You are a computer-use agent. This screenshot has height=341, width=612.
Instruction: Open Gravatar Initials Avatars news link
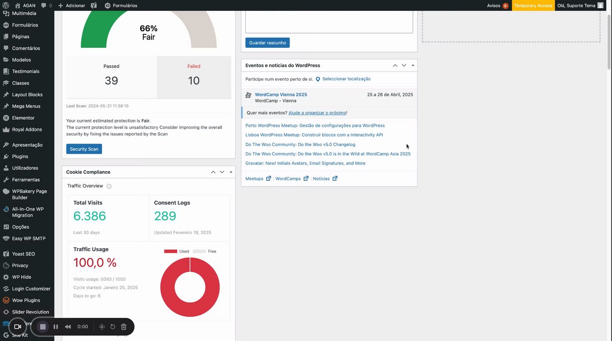(x=305, y=163)
